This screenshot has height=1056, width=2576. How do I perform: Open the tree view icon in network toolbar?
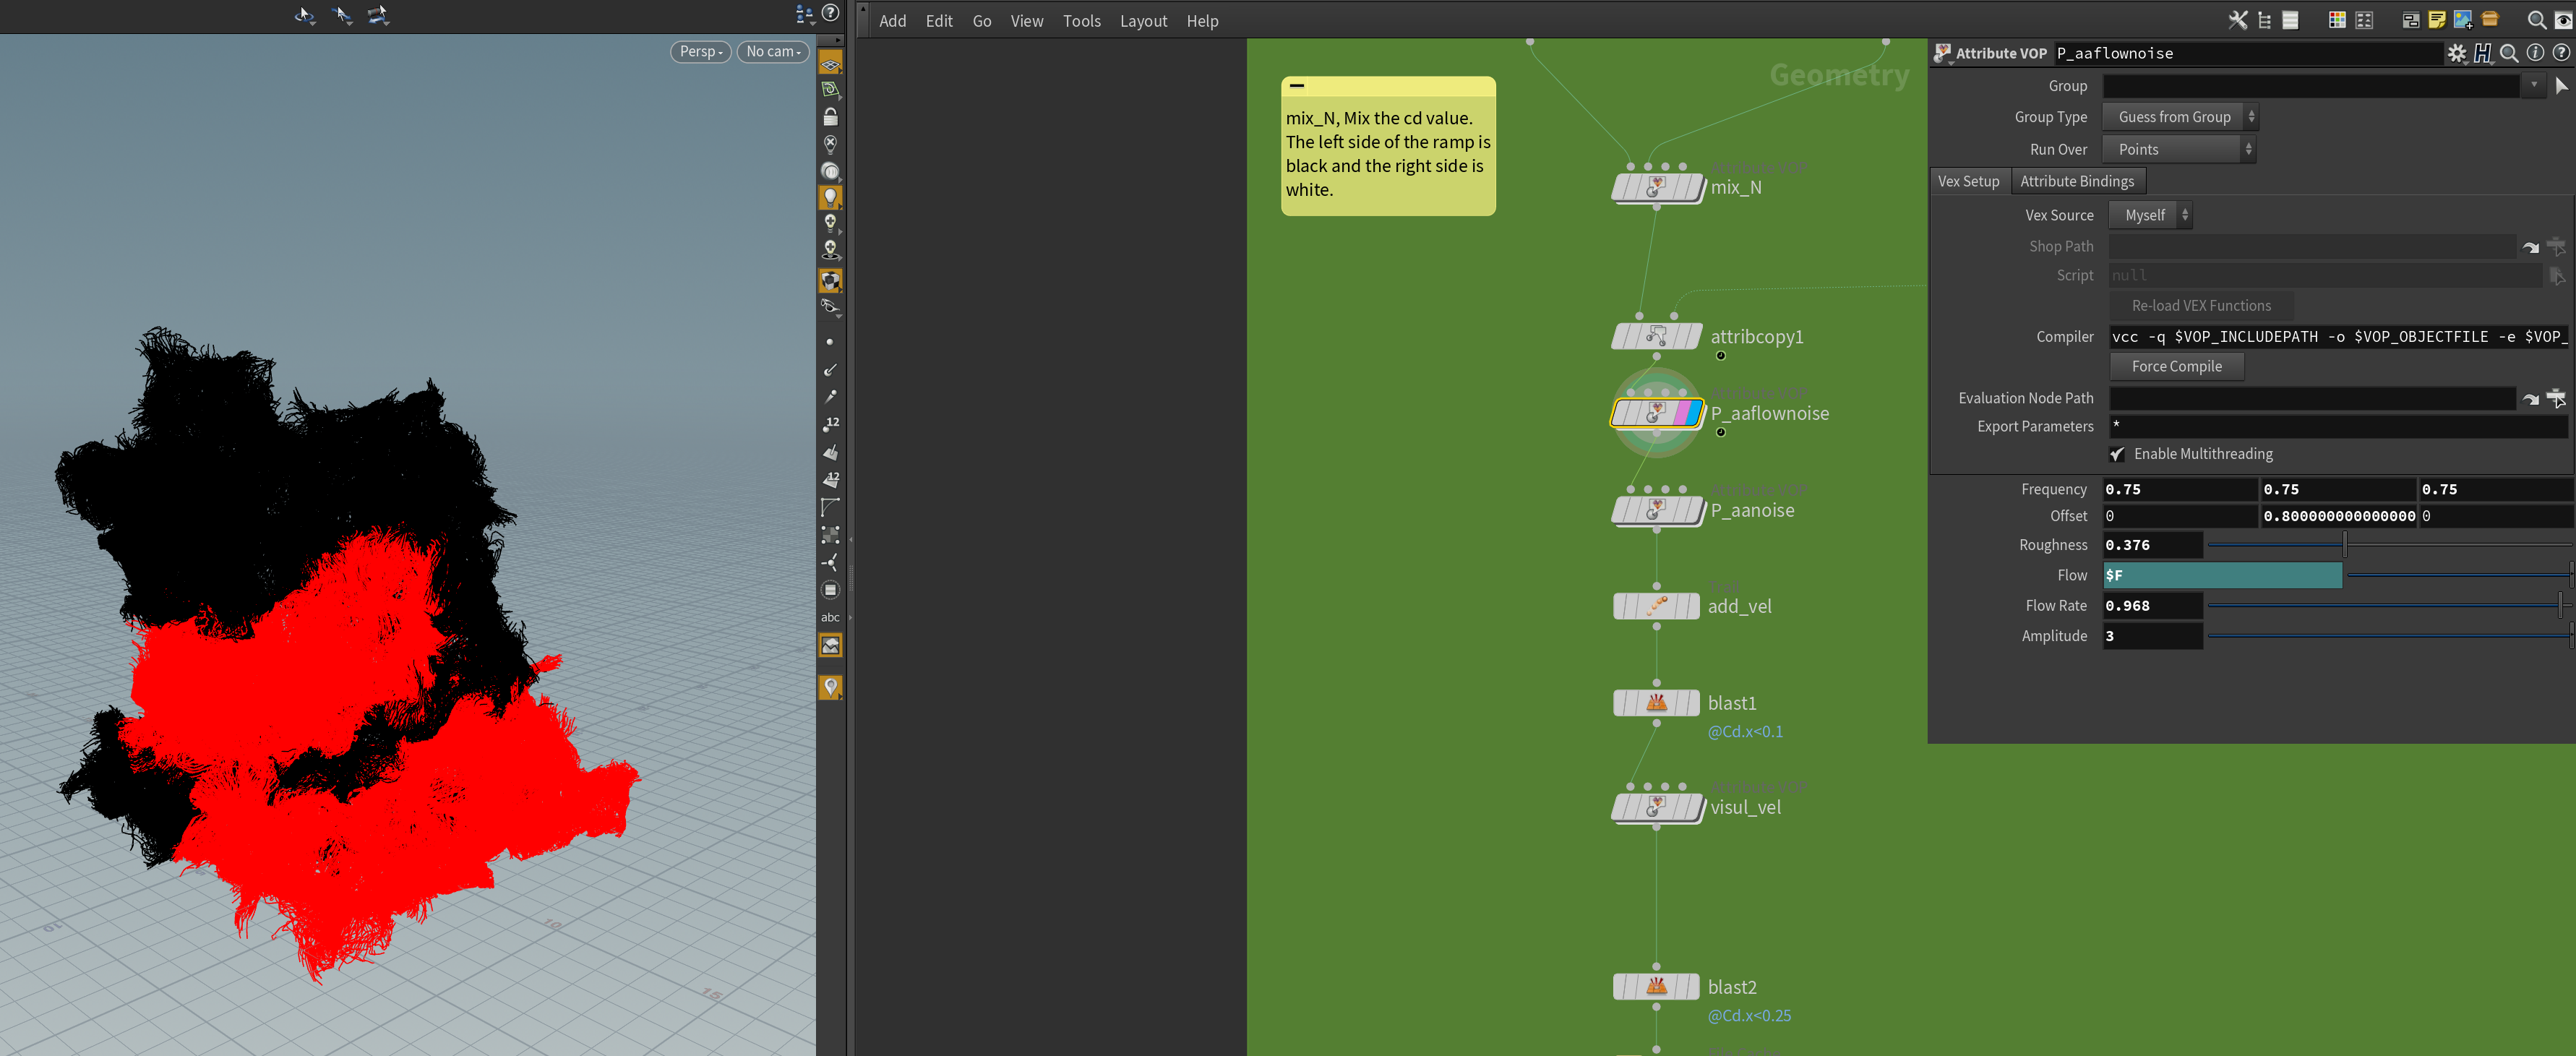pos(2264,20)
